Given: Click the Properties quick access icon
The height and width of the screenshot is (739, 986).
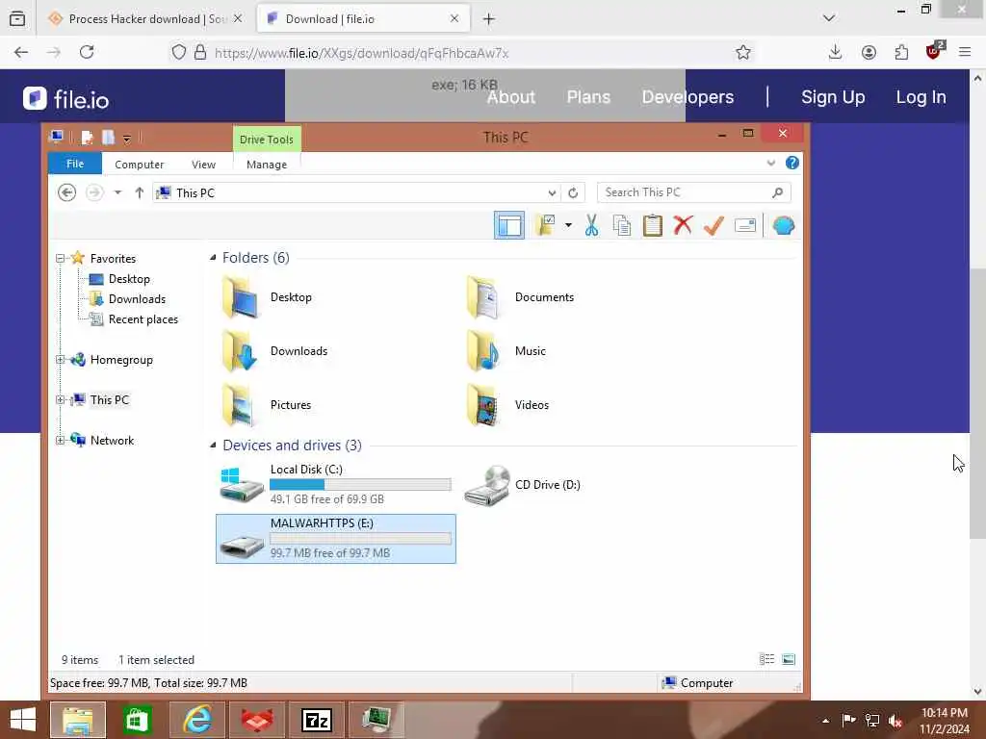Looking at the screenshot, I should coord(87,138).
